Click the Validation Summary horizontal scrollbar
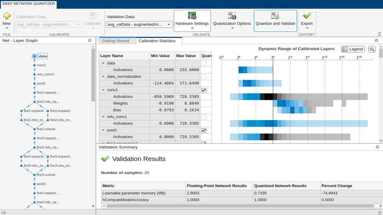 point(237,206)
